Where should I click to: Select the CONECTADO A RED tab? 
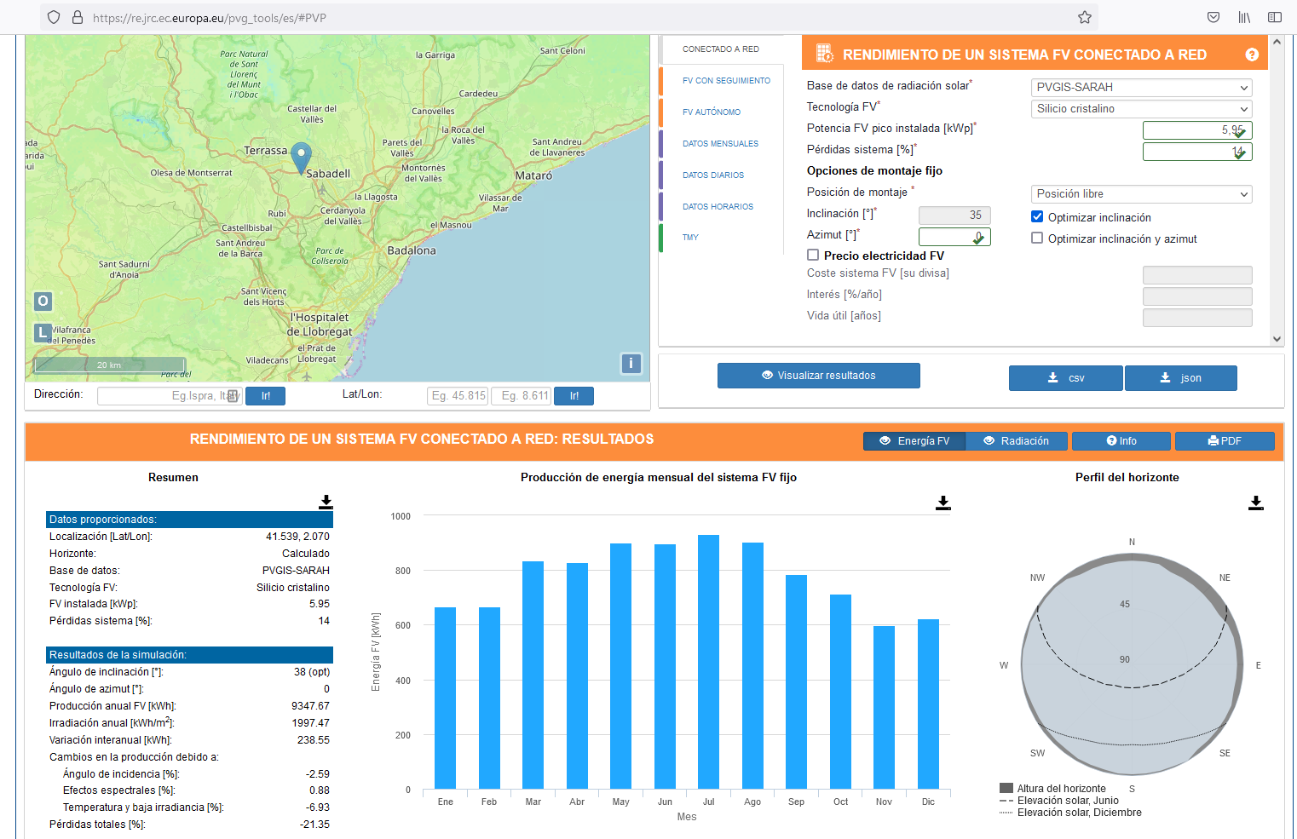point(721,49)
